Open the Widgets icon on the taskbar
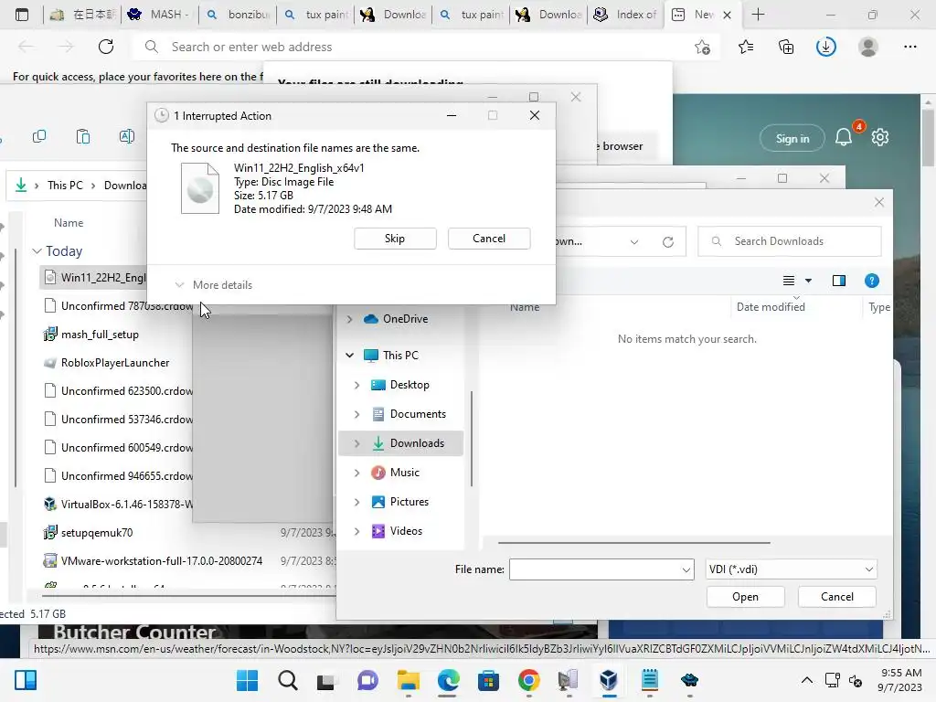The width and height of the screenshot is (936, 702). click(26, 680)
